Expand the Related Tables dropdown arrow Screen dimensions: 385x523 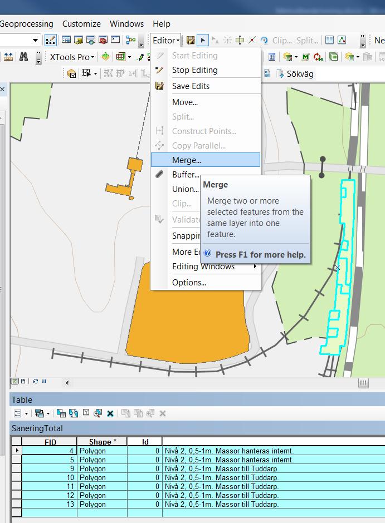48,414
